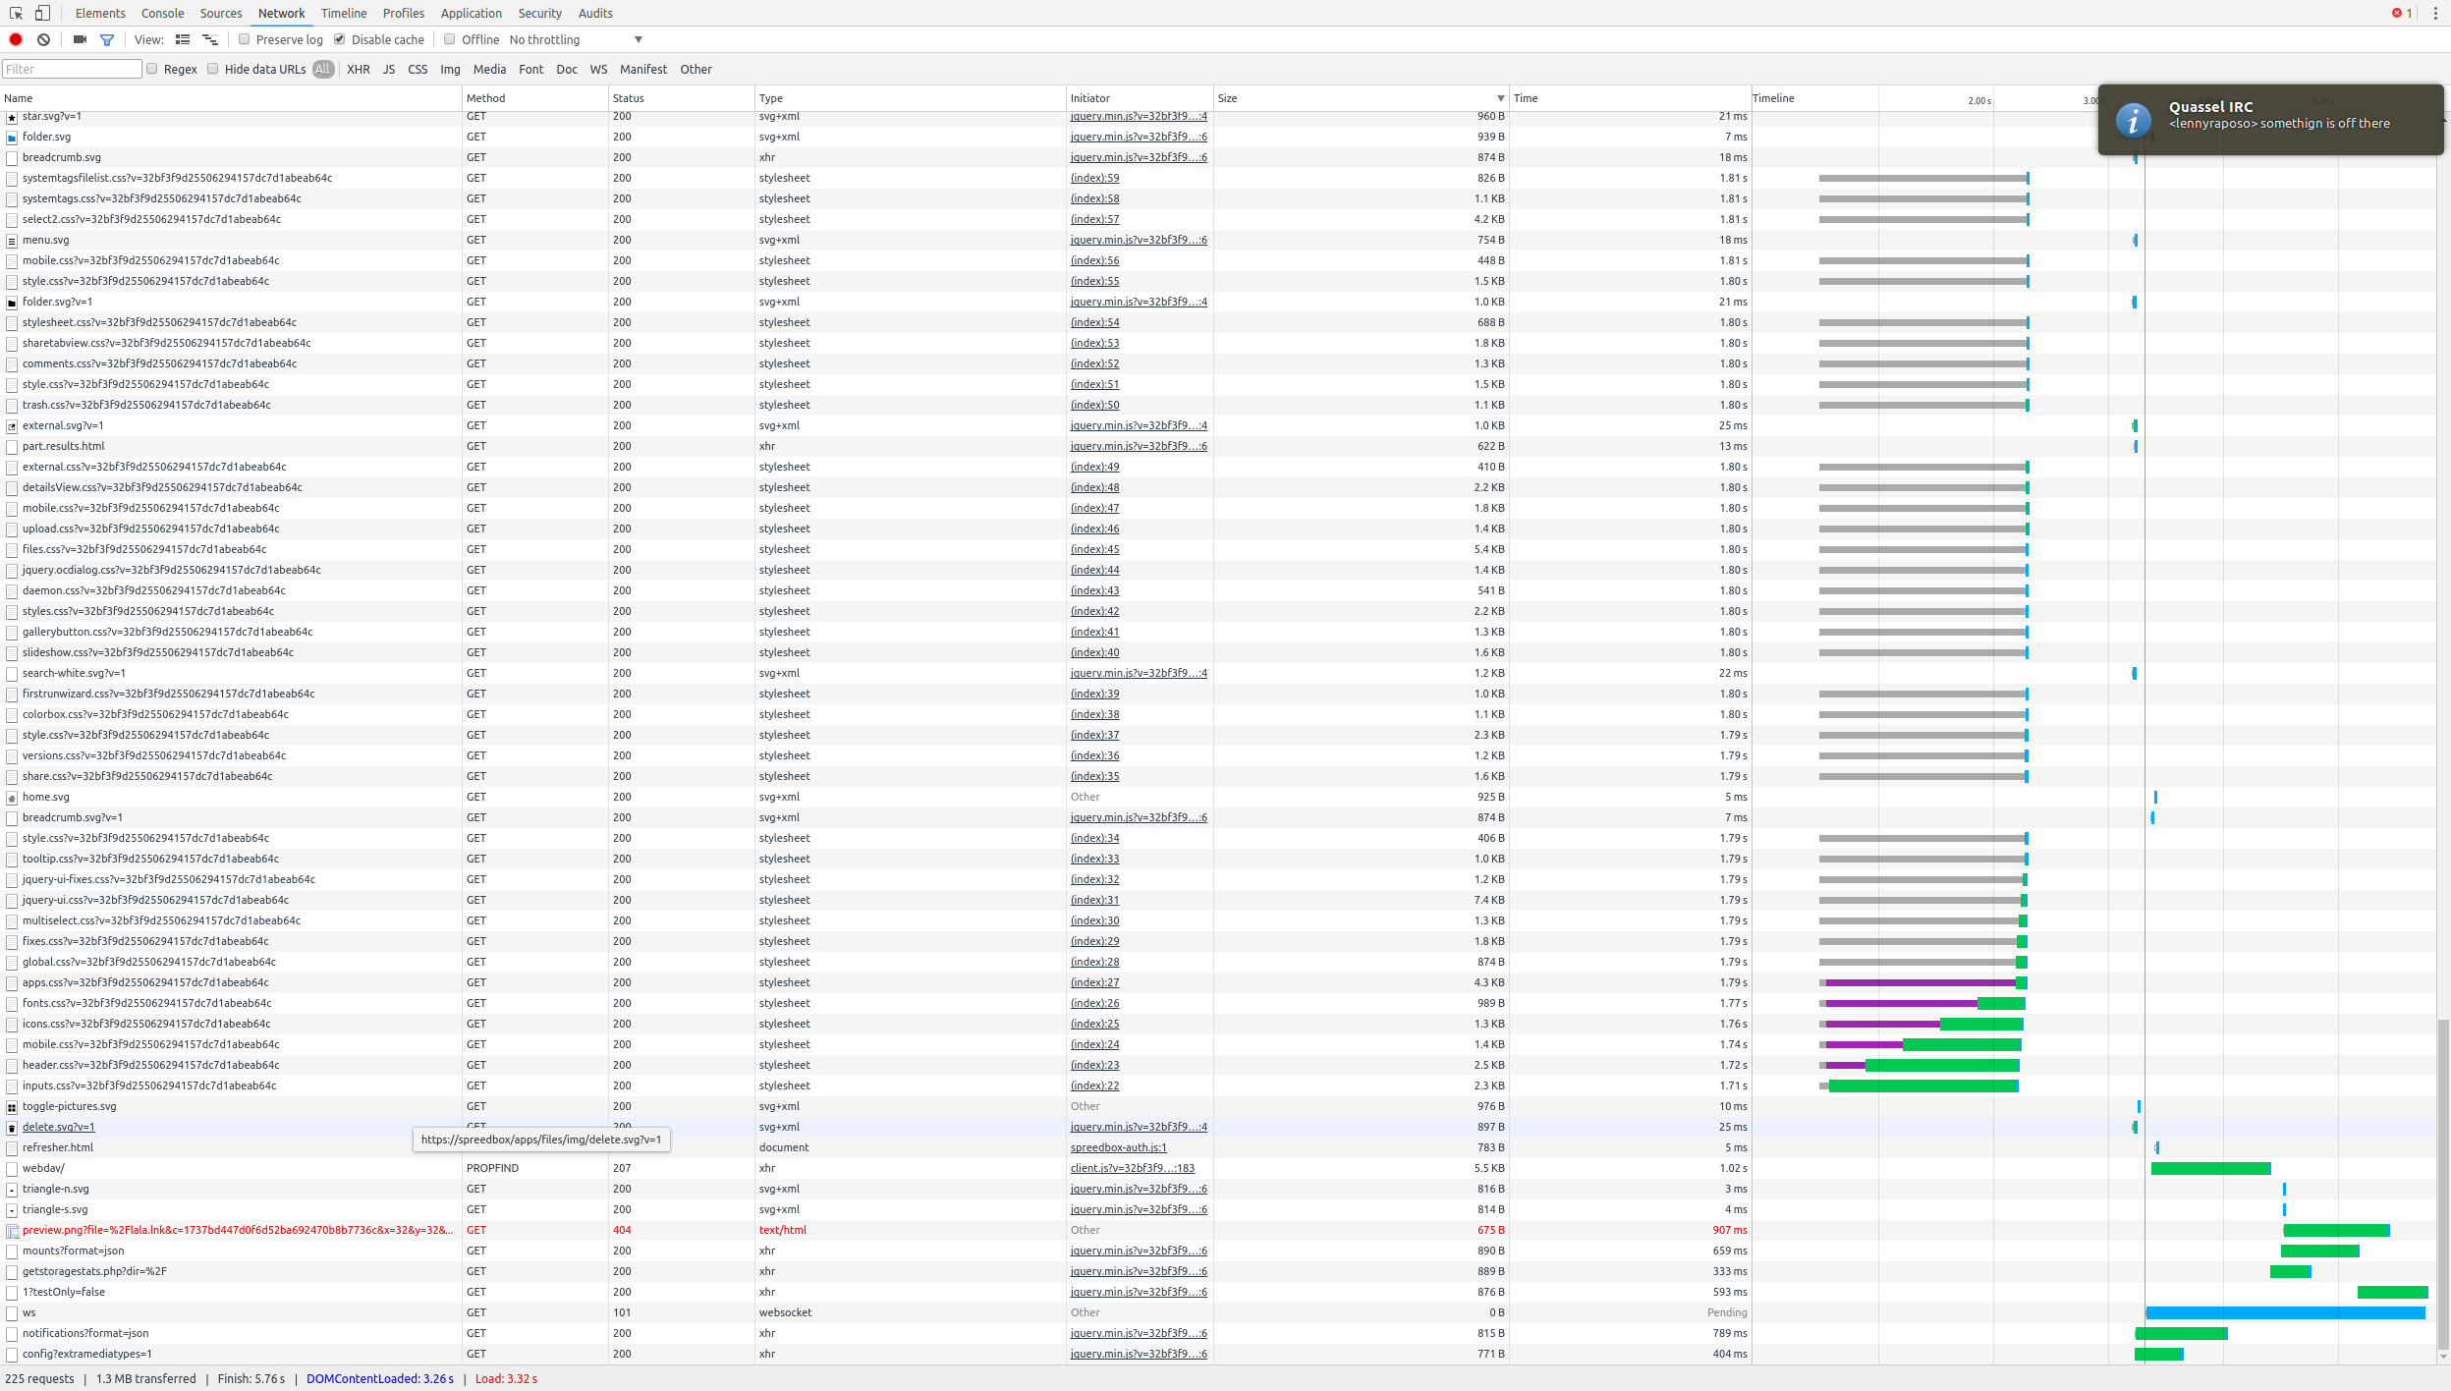
Task: Click folder.svg?v=1 row icon
Action: [x=12, y=303]
